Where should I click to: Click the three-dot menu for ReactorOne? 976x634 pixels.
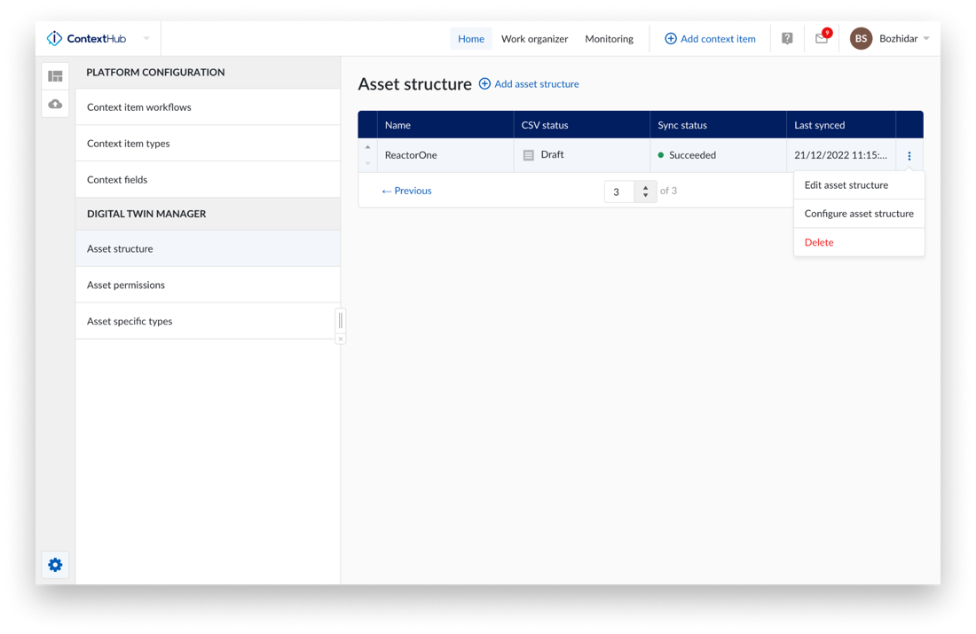coord(909,156)
